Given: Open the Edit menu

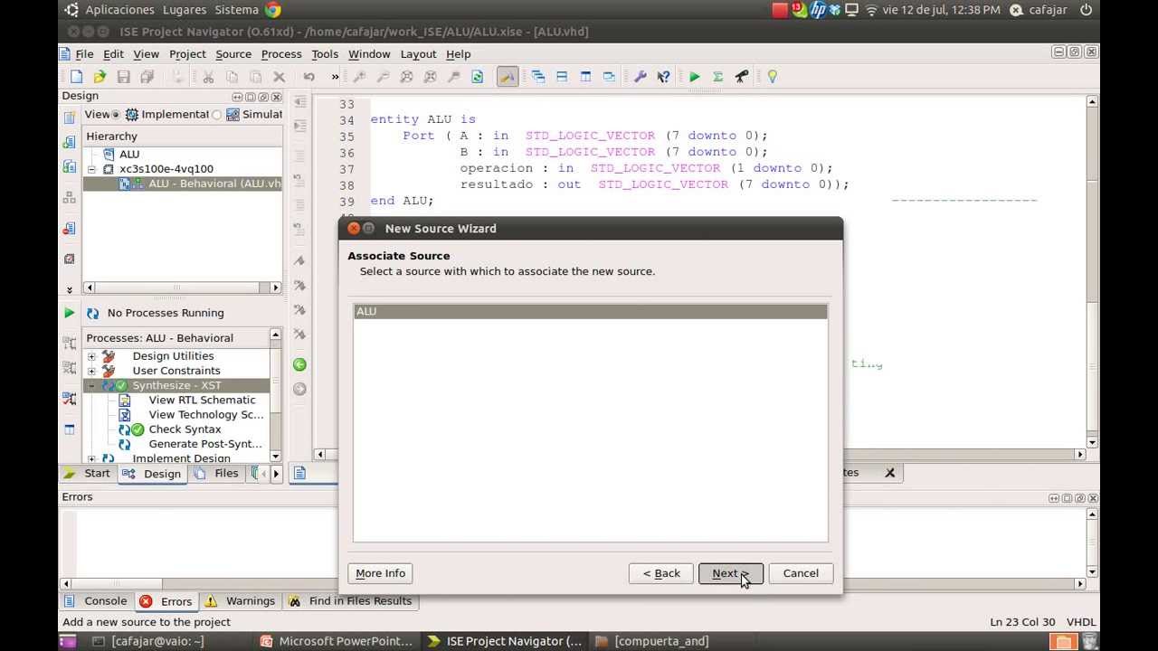Looking at the screenshot, I should (x=113, y=54).
